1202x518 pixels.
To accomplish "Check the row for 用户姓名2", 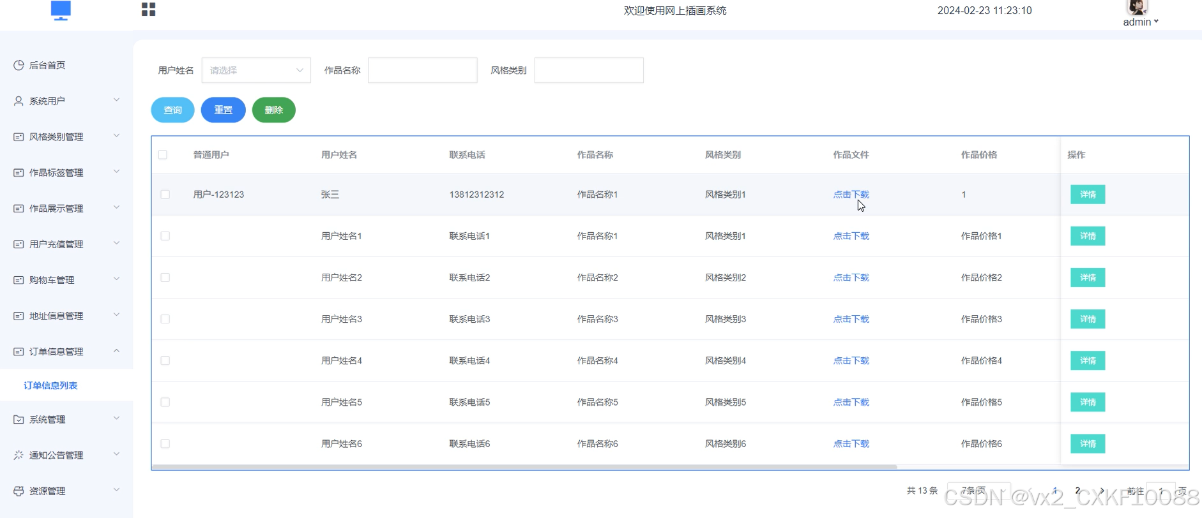I will [165, 277].
